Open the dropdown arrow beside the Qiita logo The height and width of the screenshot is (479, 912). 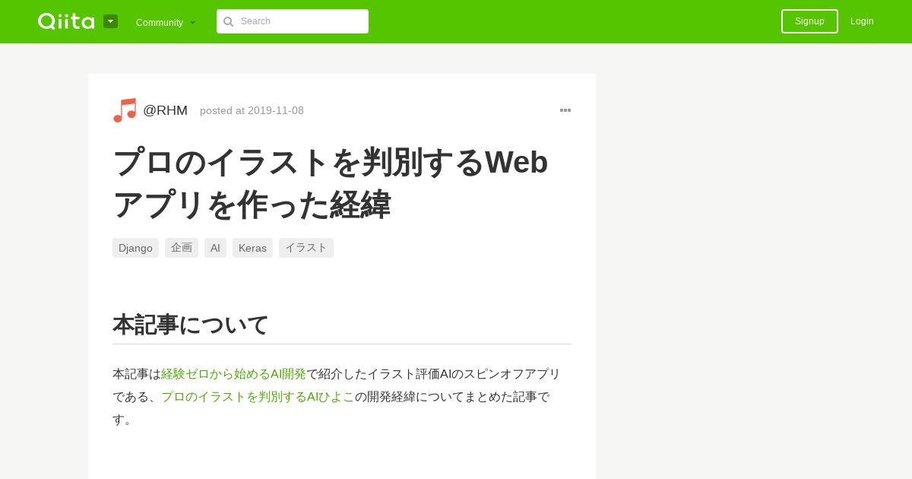coord(110,21)
